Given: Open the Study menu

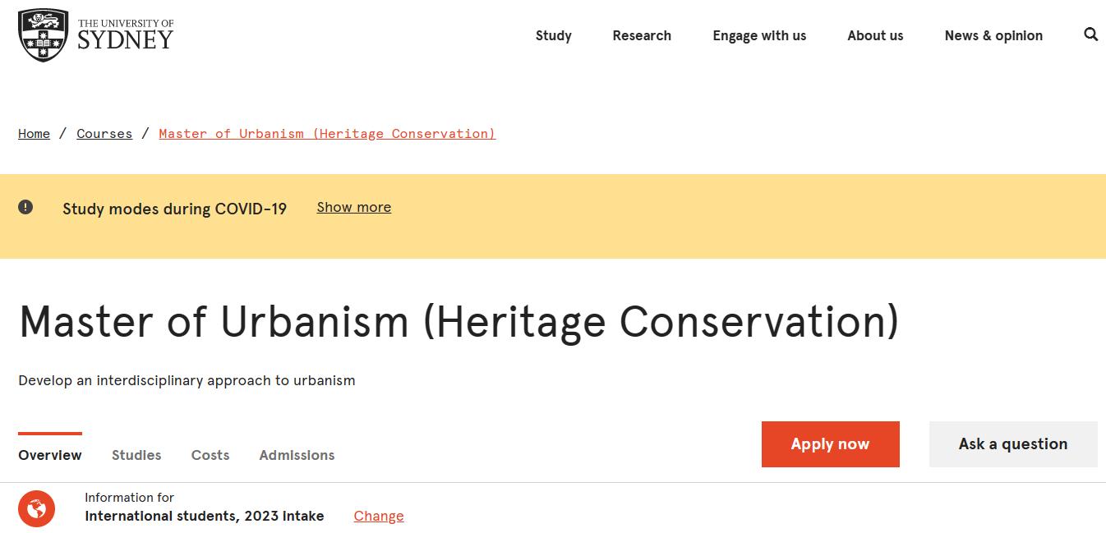Looking at the screenshot, I should pos(553,35).
